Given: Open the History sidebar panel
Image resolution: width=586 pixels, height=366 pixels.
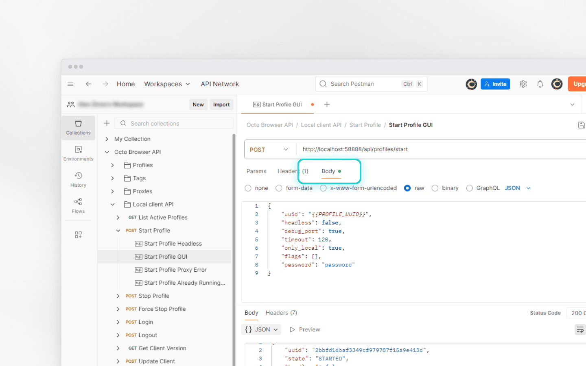Looking at the screenshot, I should tap(78, 179).
